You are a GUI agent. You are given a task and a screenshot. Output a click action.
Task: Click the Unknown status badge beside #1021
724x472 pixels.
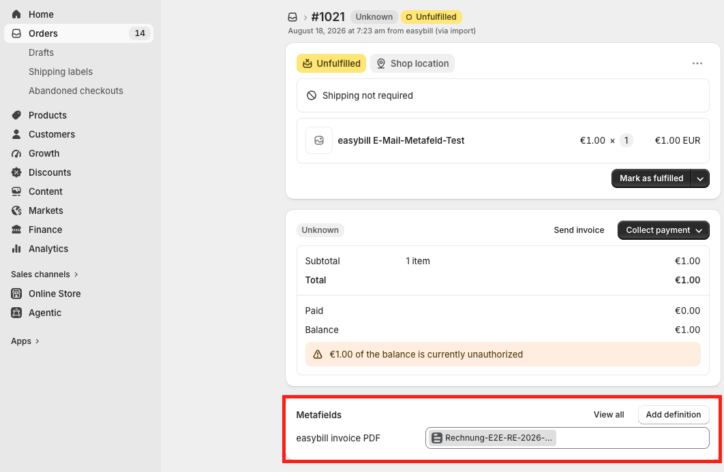(374, 17)
